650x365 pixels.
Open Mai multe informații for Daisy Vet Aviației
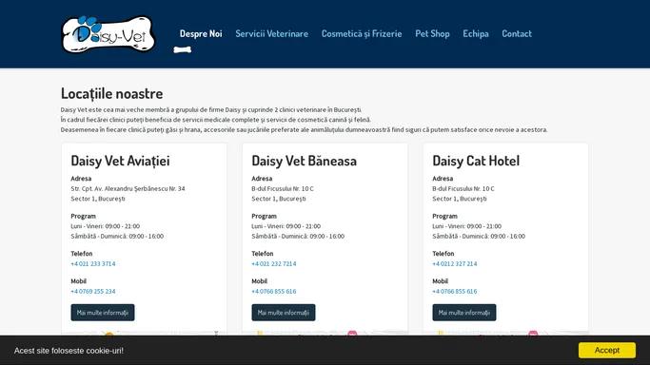pyautogui.click(x=103, y=313)
